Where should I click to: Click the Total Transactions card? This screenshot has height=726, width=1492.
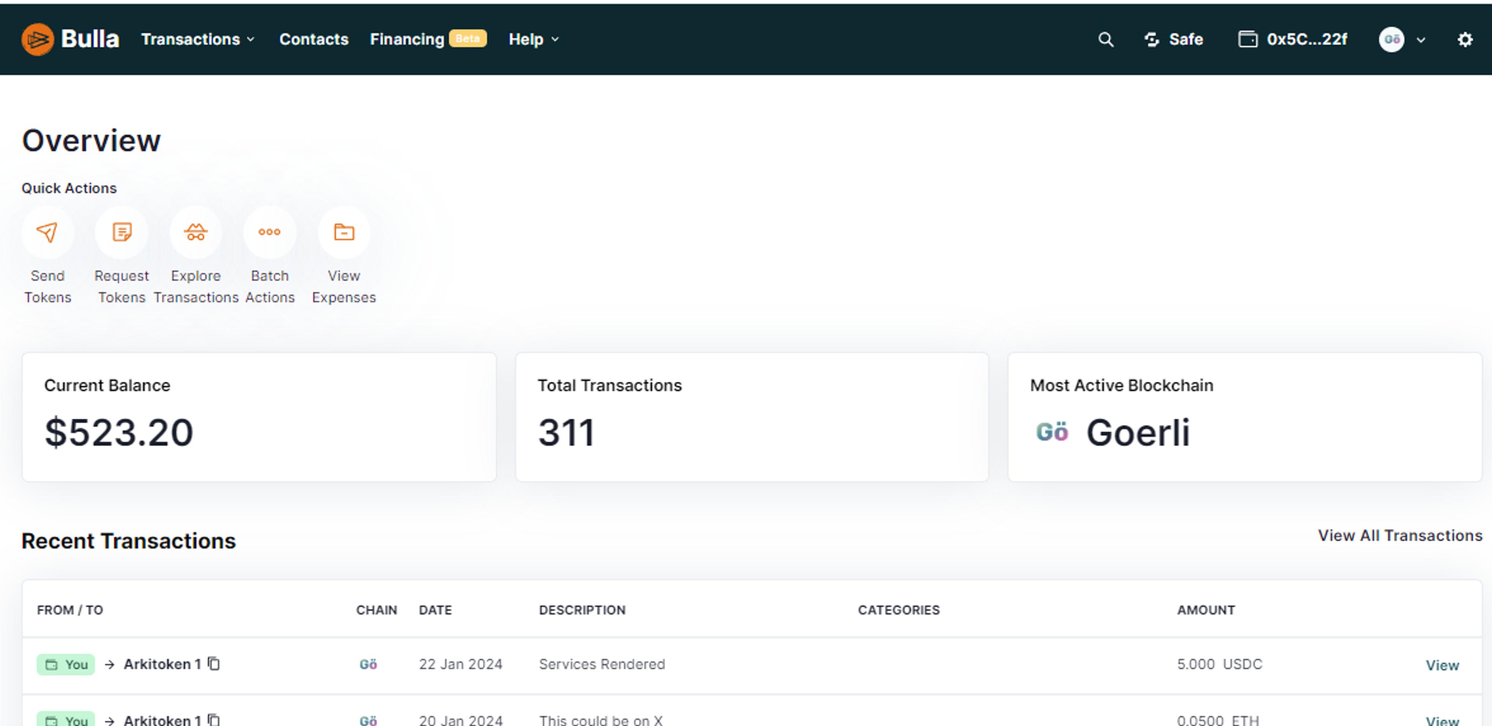[x=751, y=417]
